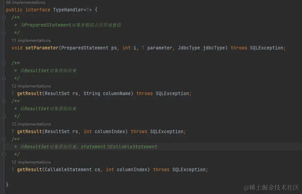Select the "public" keyword
The image size is (302, 194).
click(x=14, y=10)
